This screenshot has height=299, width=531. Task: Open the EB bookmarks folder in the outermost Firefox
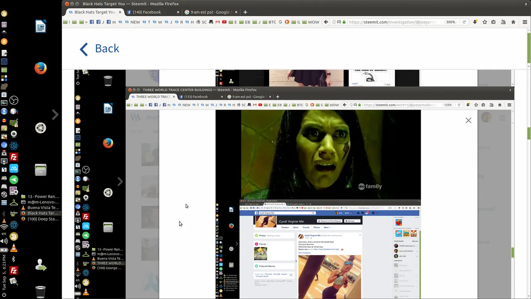point(245,22)
